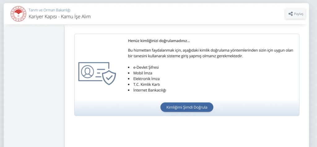The width and height of the screenshot is (317, 147).
Task: Click the Henüz kimliğinizi doğrulamadınız heading
Action: [x=159, y=41]
